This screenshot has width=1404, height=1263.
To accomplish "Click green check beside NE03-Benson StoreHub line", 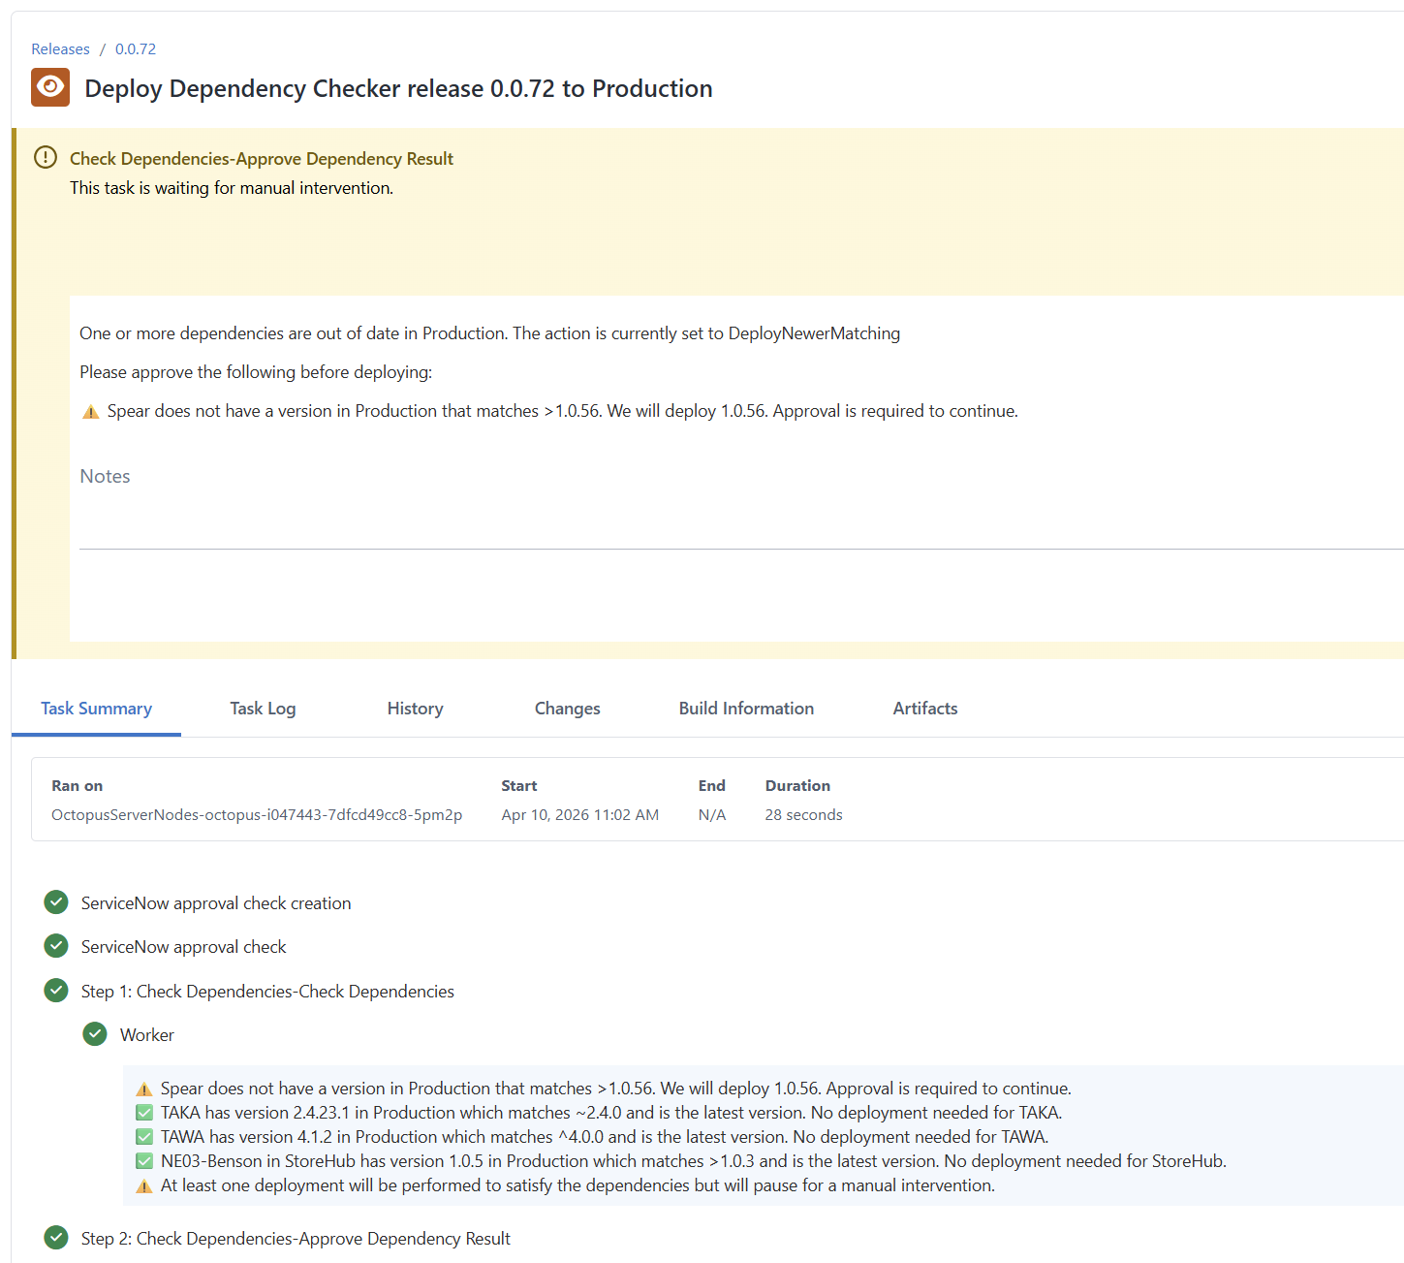I will coord(144,1160).
